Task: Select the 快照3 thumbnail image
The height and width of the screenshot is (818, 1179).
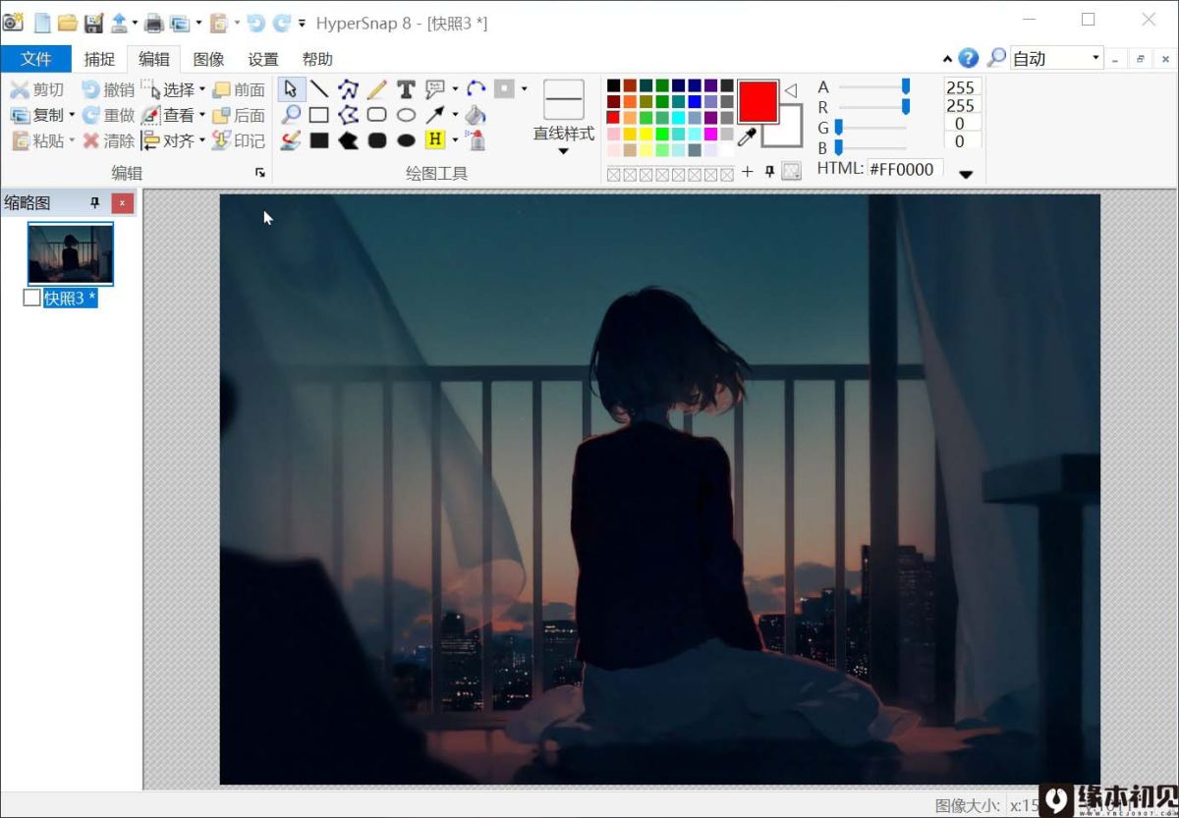Action: pyautogui.click(x=71, y=253)
